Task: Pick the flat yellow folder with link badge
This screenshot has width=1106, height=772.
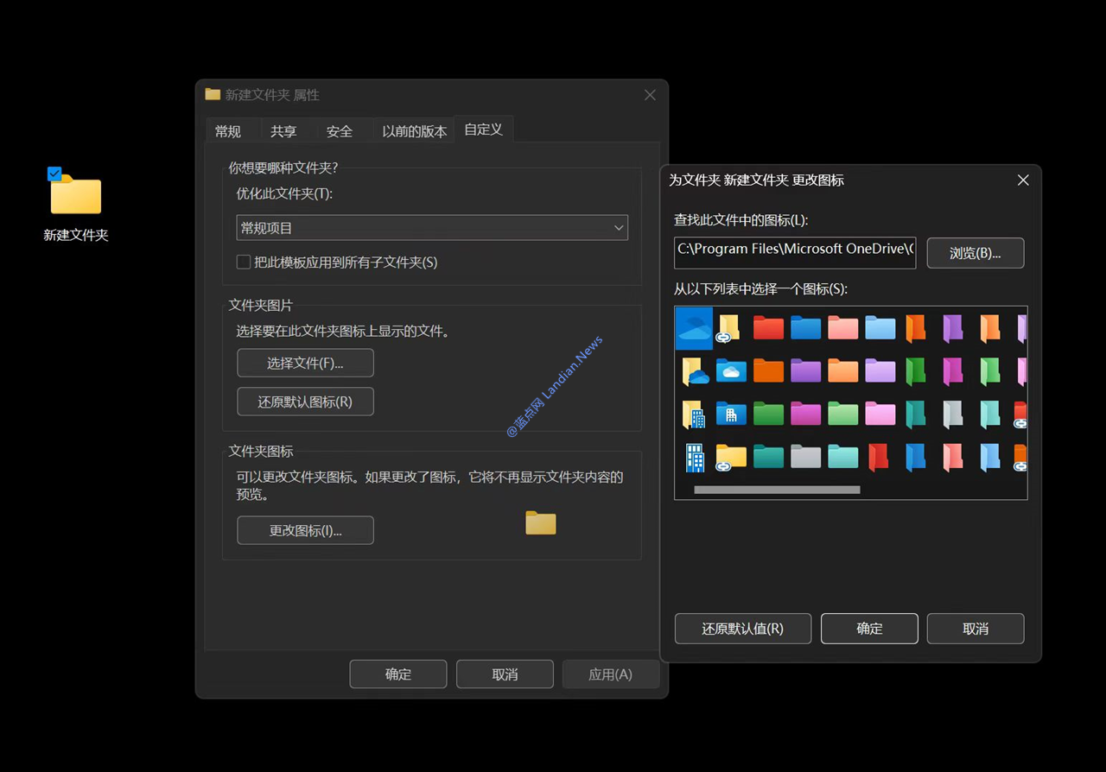Action: [x=731, y=458]
